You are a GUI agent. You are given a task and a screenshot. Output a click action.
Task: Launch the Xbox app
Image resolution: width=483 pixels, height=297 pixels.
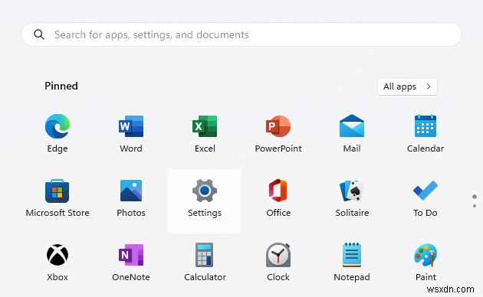(58, 255)
